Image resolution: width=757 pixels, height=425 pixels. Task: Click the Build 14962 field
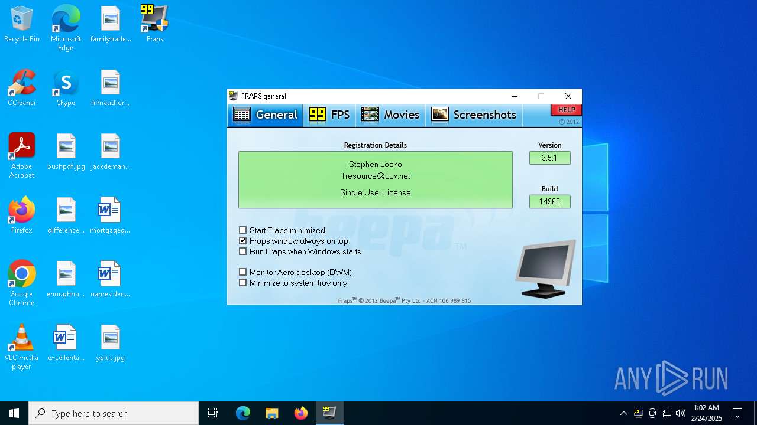pos(550,202)
